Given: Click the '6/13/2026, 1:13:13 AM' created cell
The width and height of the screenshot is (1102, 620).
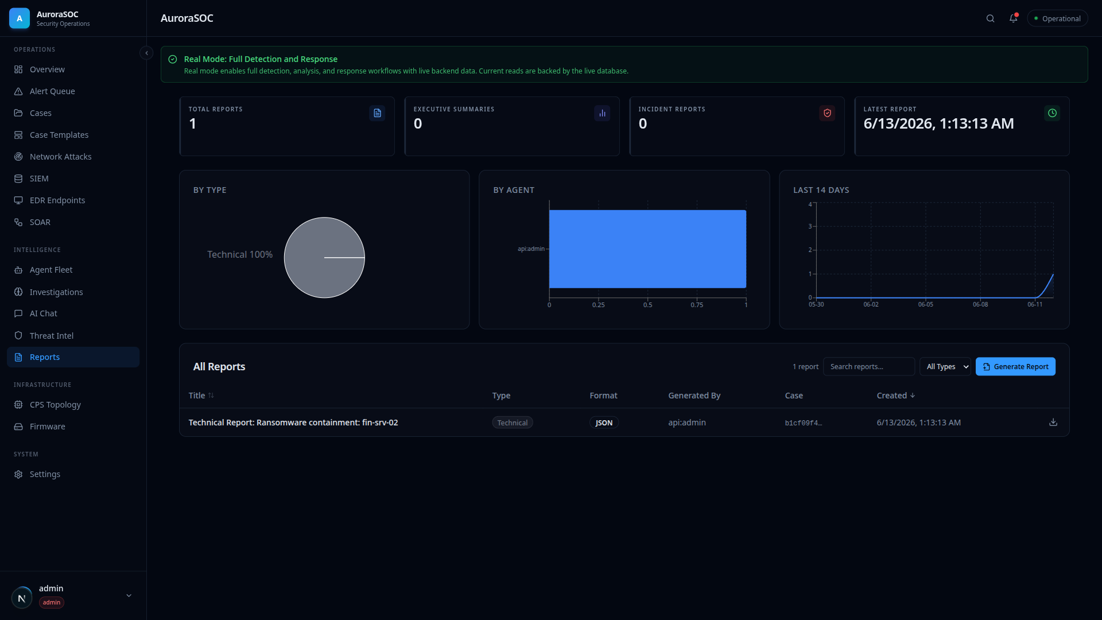Looking at the screenshot, I should 918,423.
